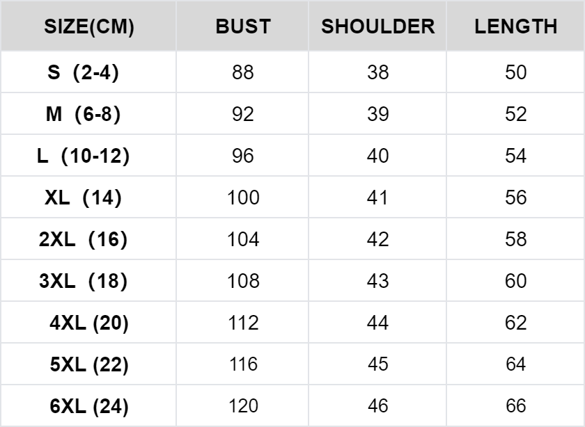585x427 pixels.
Task: Click the 4XL (20) size label
Action: (89, 323)
